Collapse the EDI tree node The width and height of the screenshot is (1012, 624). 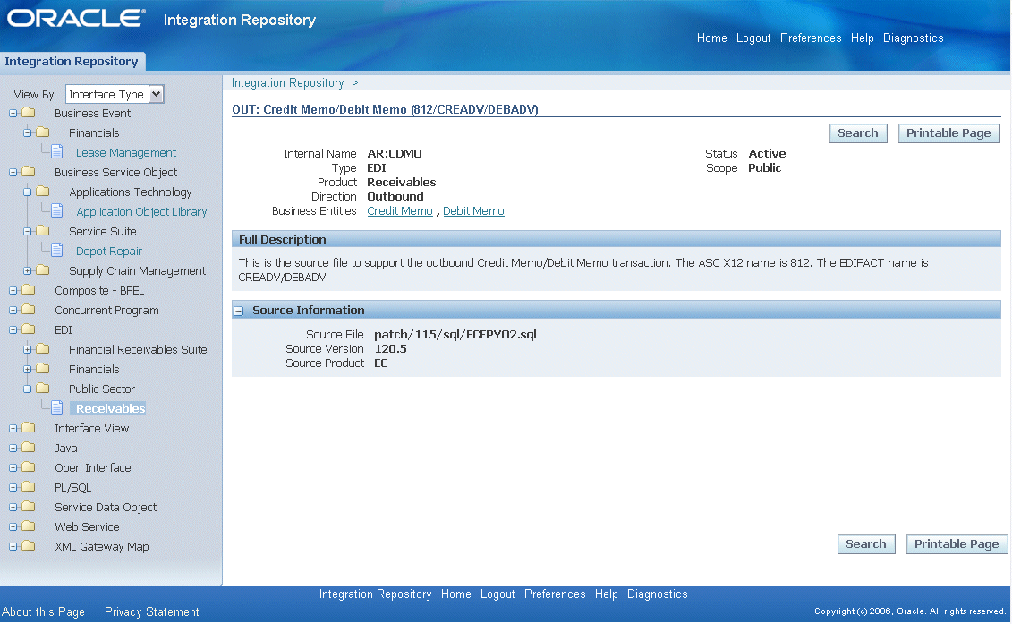click(13, 330)
